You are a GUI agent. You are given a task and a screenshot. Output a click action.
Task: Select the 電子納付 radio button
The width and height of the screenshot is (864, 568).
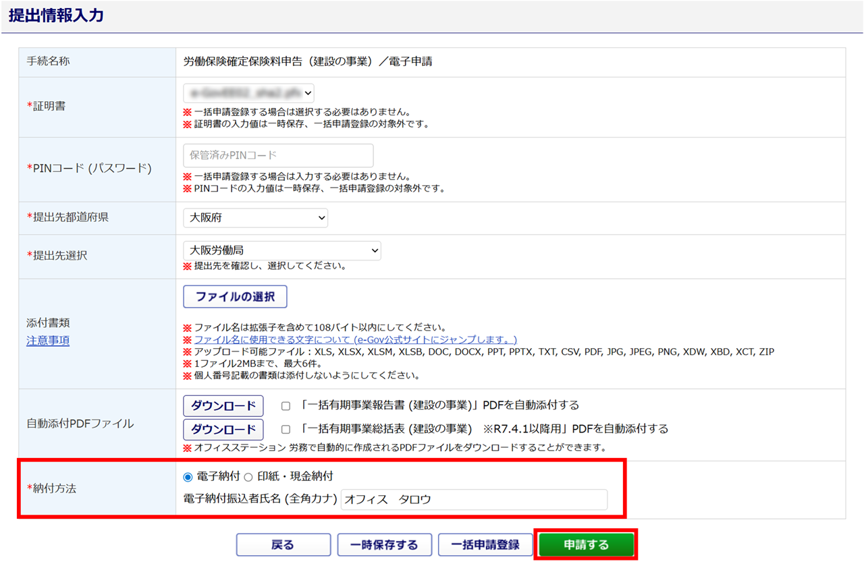(188, 477)
